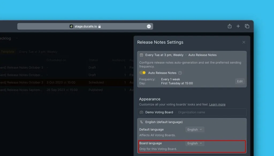Select the stage.ducalis.io address bar

pos(86,26)
